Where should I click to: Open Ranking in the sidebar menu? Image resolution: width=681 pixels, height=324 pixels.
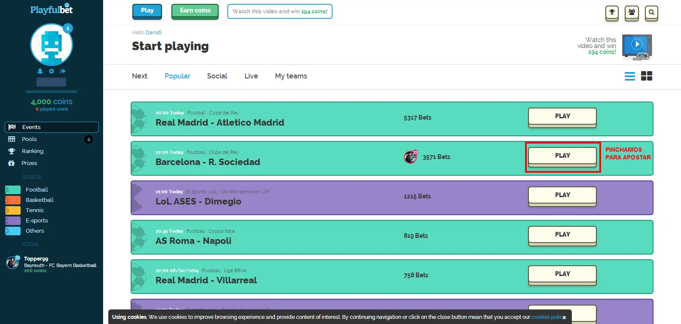pyautogui.click(x=33, y=151)
